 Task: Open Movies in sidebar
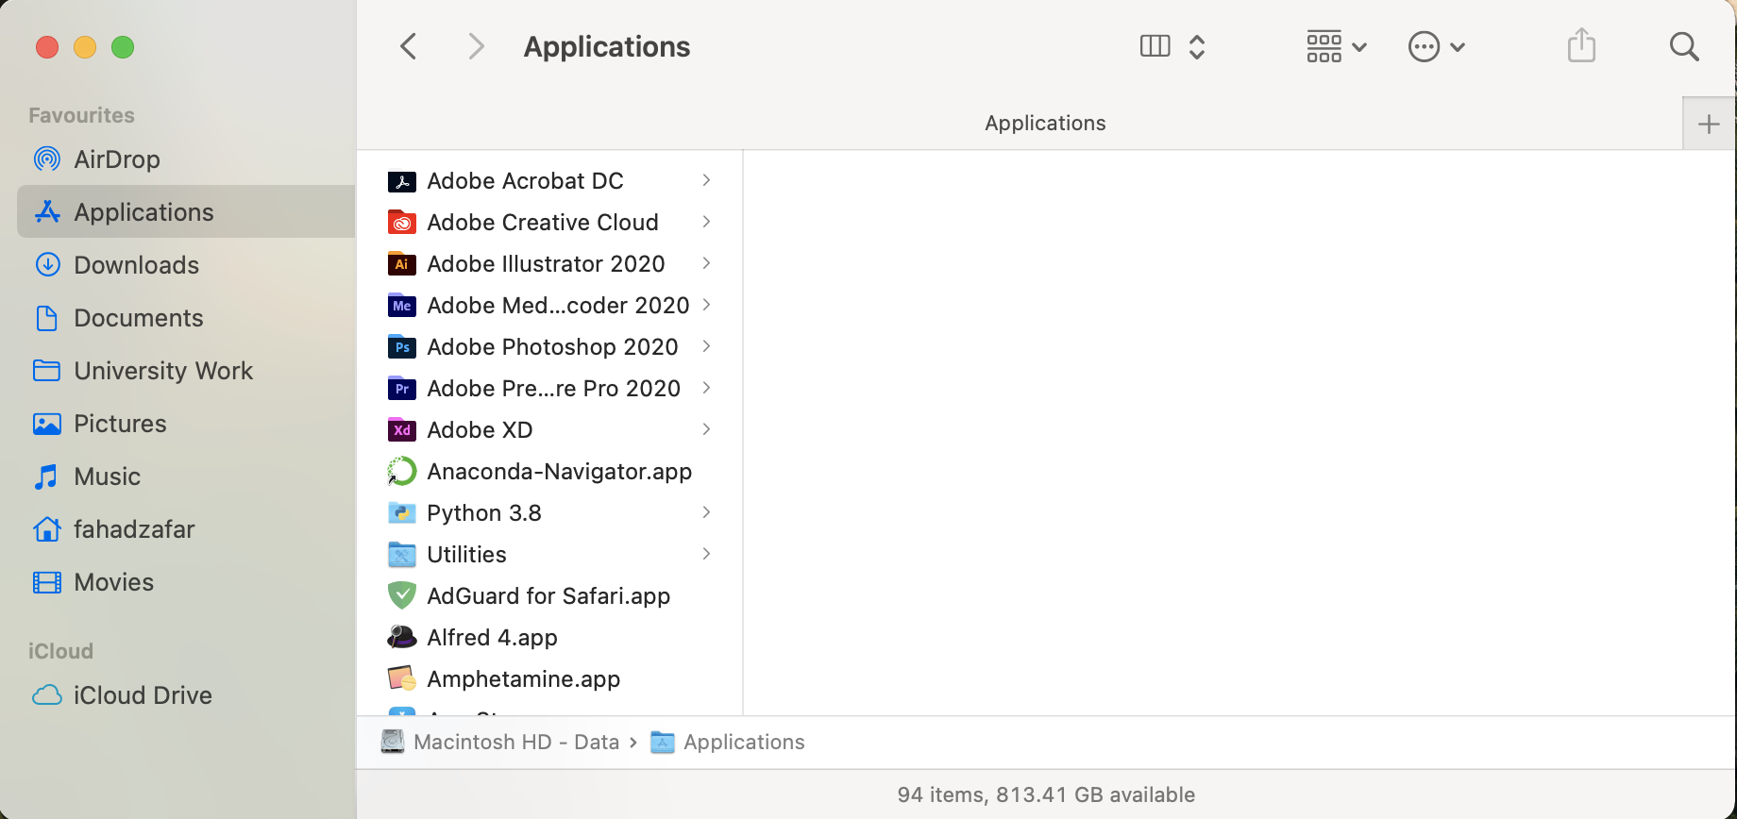click(x=186, y=582)
